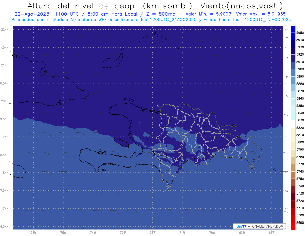
Task: Click the "68W" longitude label
Action: coord(272,232)
